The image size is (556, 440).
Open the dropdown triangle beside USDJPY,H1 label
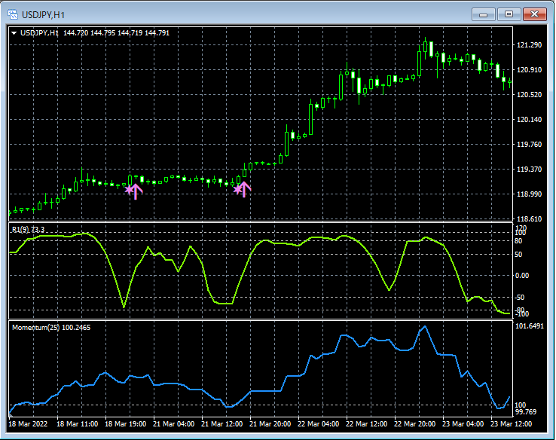click(x=14, y=32)
